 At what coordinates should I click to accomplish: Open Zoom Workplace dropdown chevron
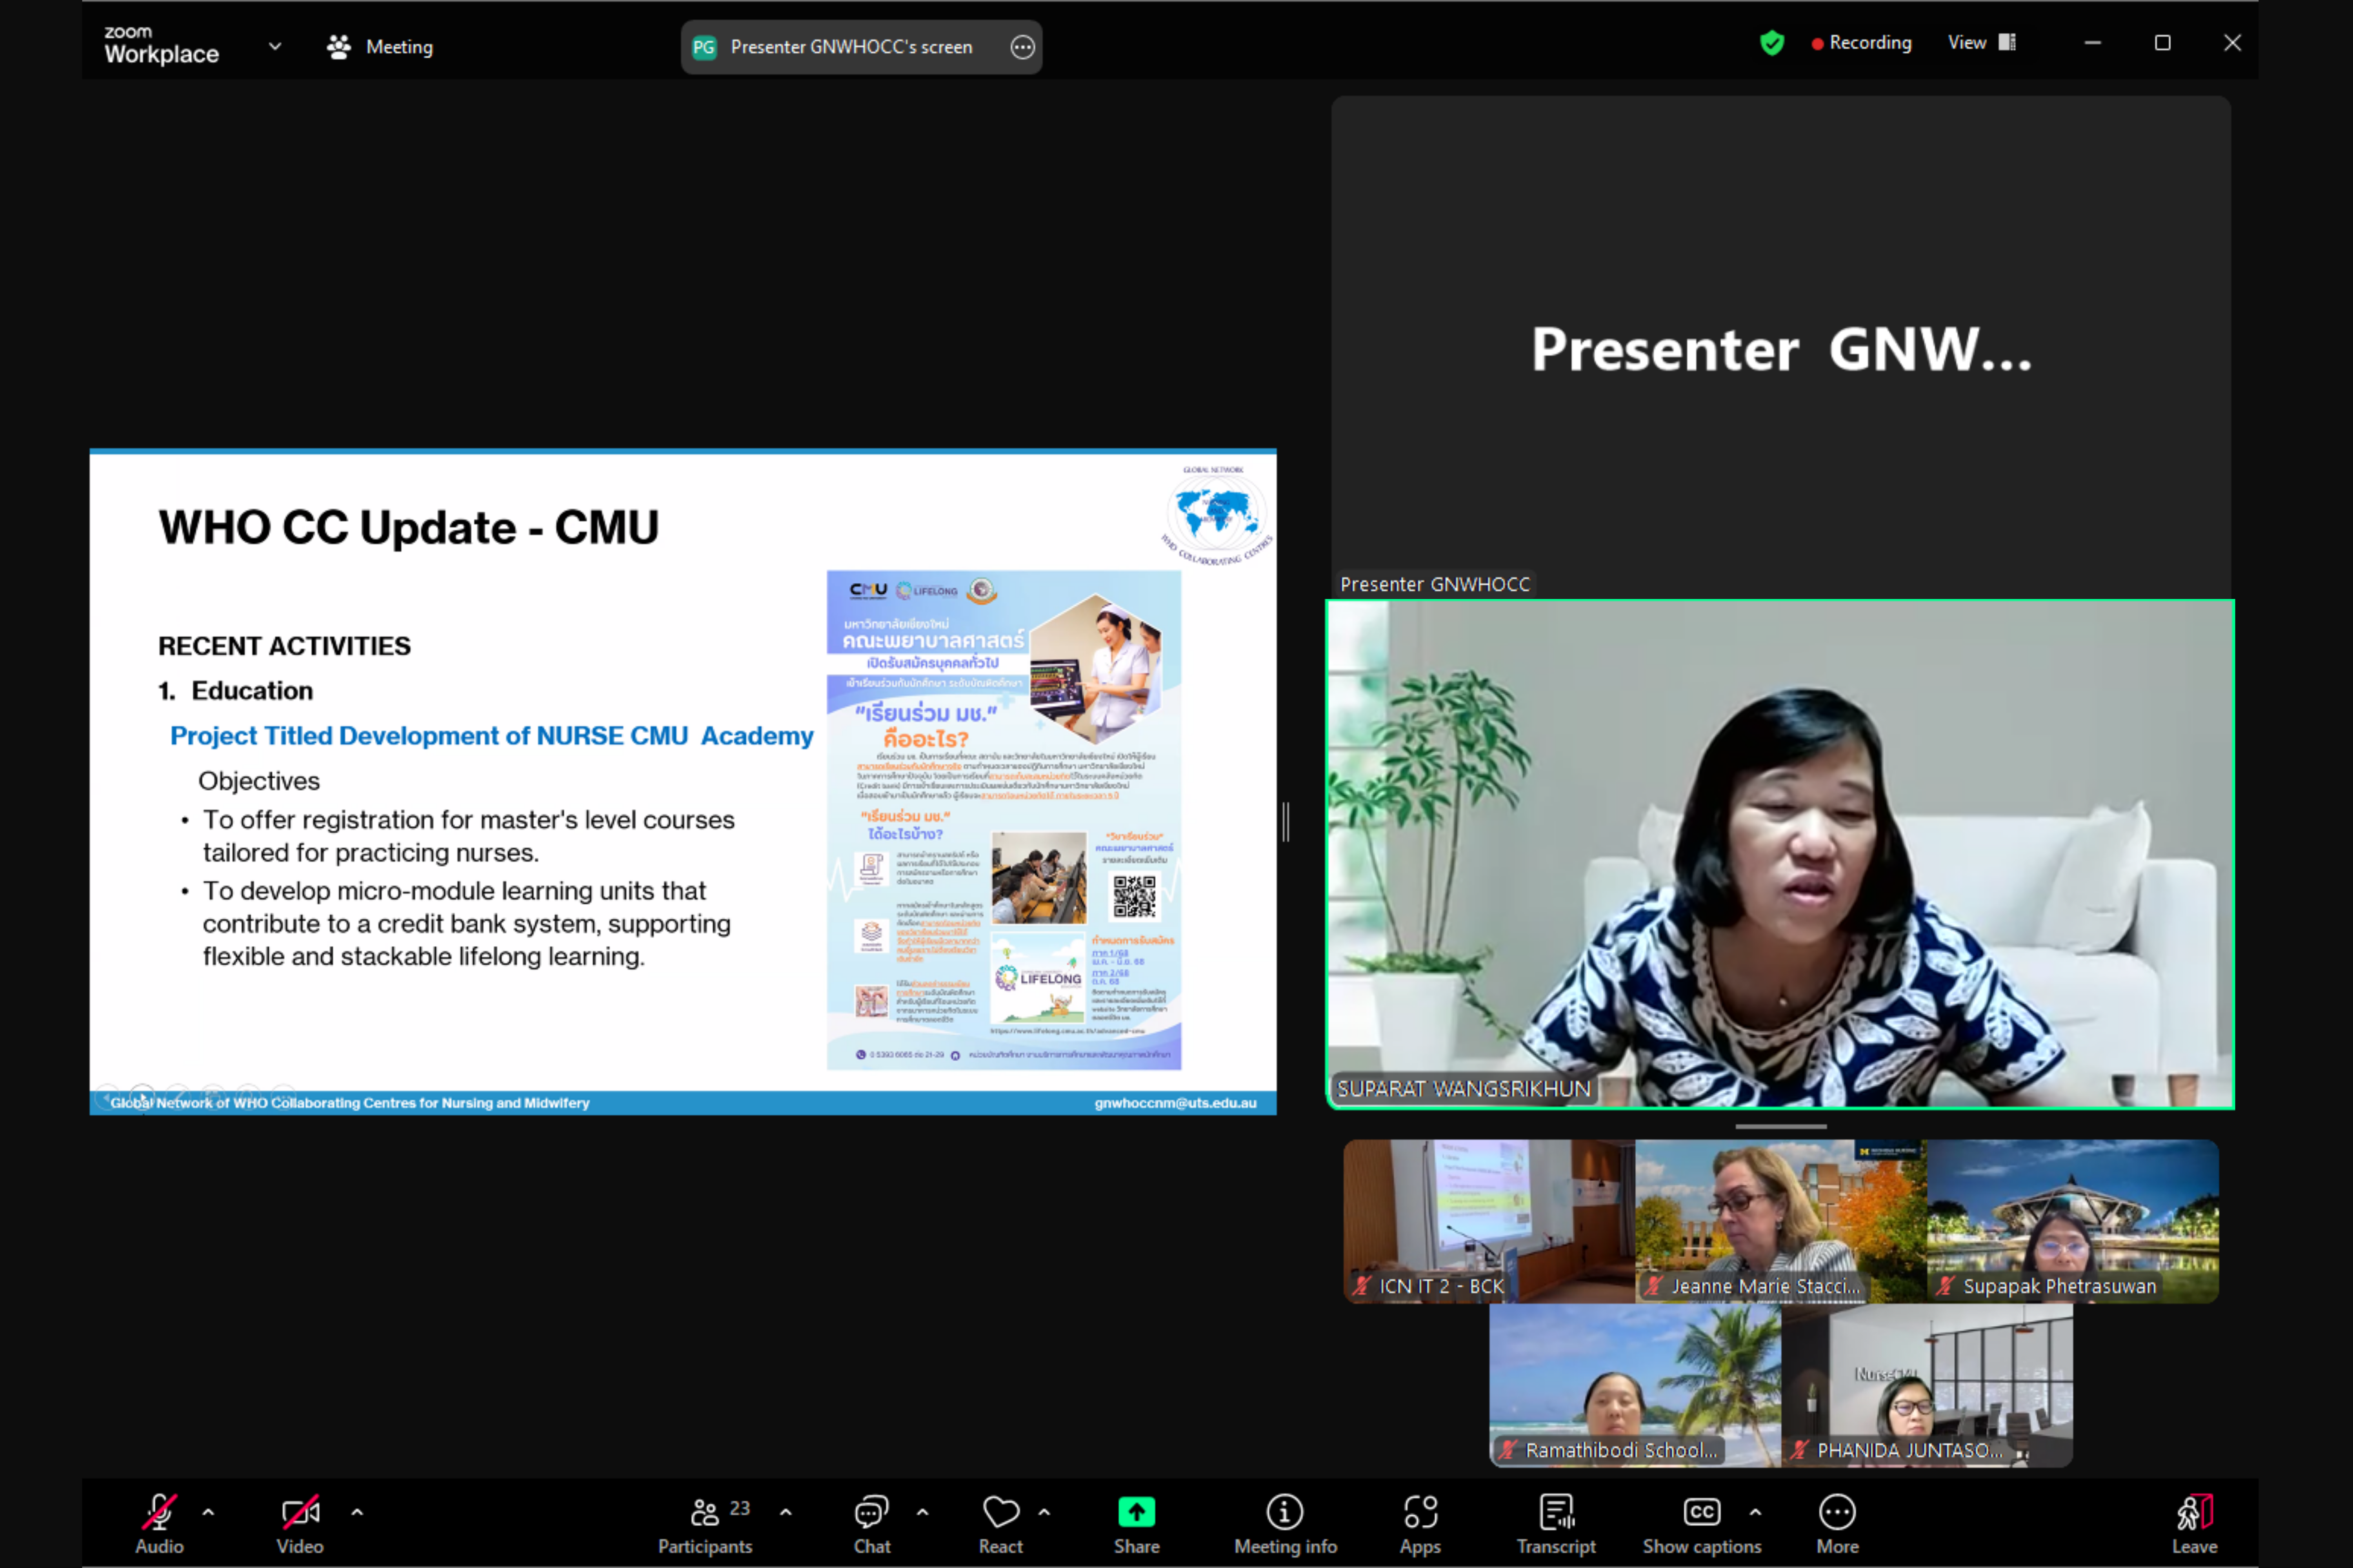point(275,46)
